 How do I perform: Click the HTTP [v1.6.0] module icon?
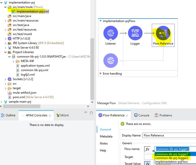10,39
